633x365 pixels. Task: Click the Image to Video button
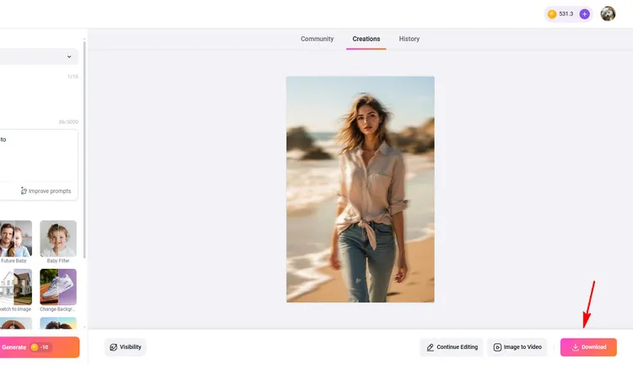click(x=517, y=347)
